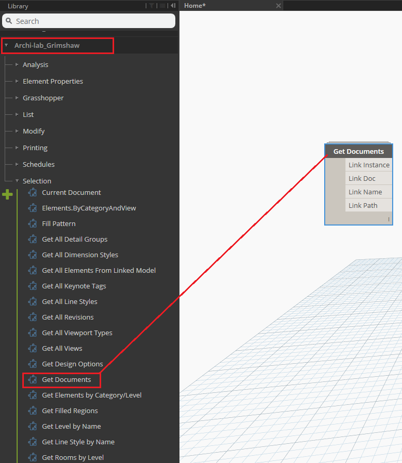Click the Link Name output port
Viewport: 402px width, 463px height.
click(x=369, y=192)
